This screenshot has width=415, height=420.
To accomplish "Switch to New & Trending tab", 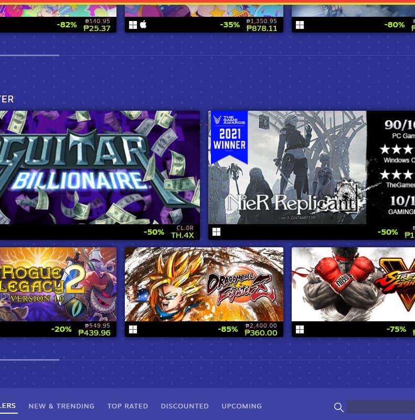I will [61, 406].
